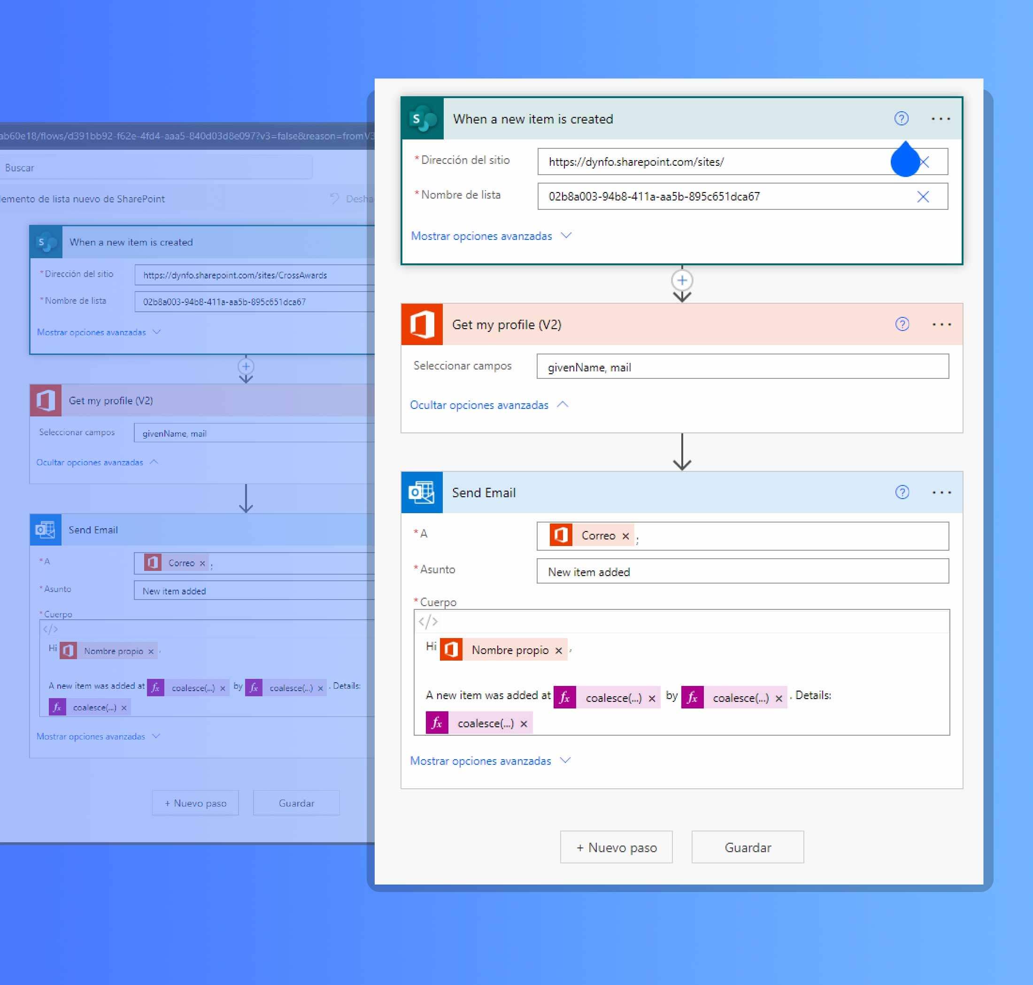The image size is (1033, 985).
Task: Edit the Nombre de lista field
Action: 742,196
